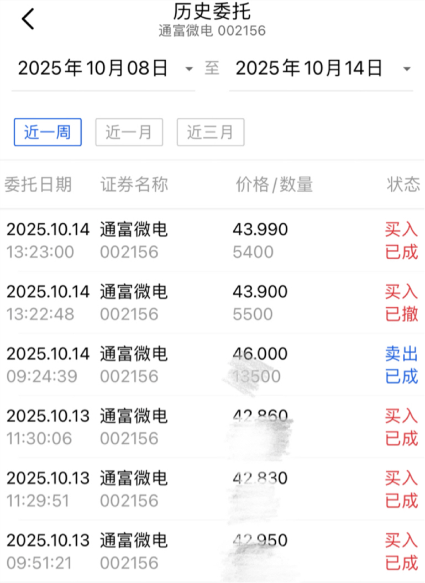Click the subtitle 通富微电 002156
Screen dimensions: 425x583
pyautogui.click(x=212, y=31)
